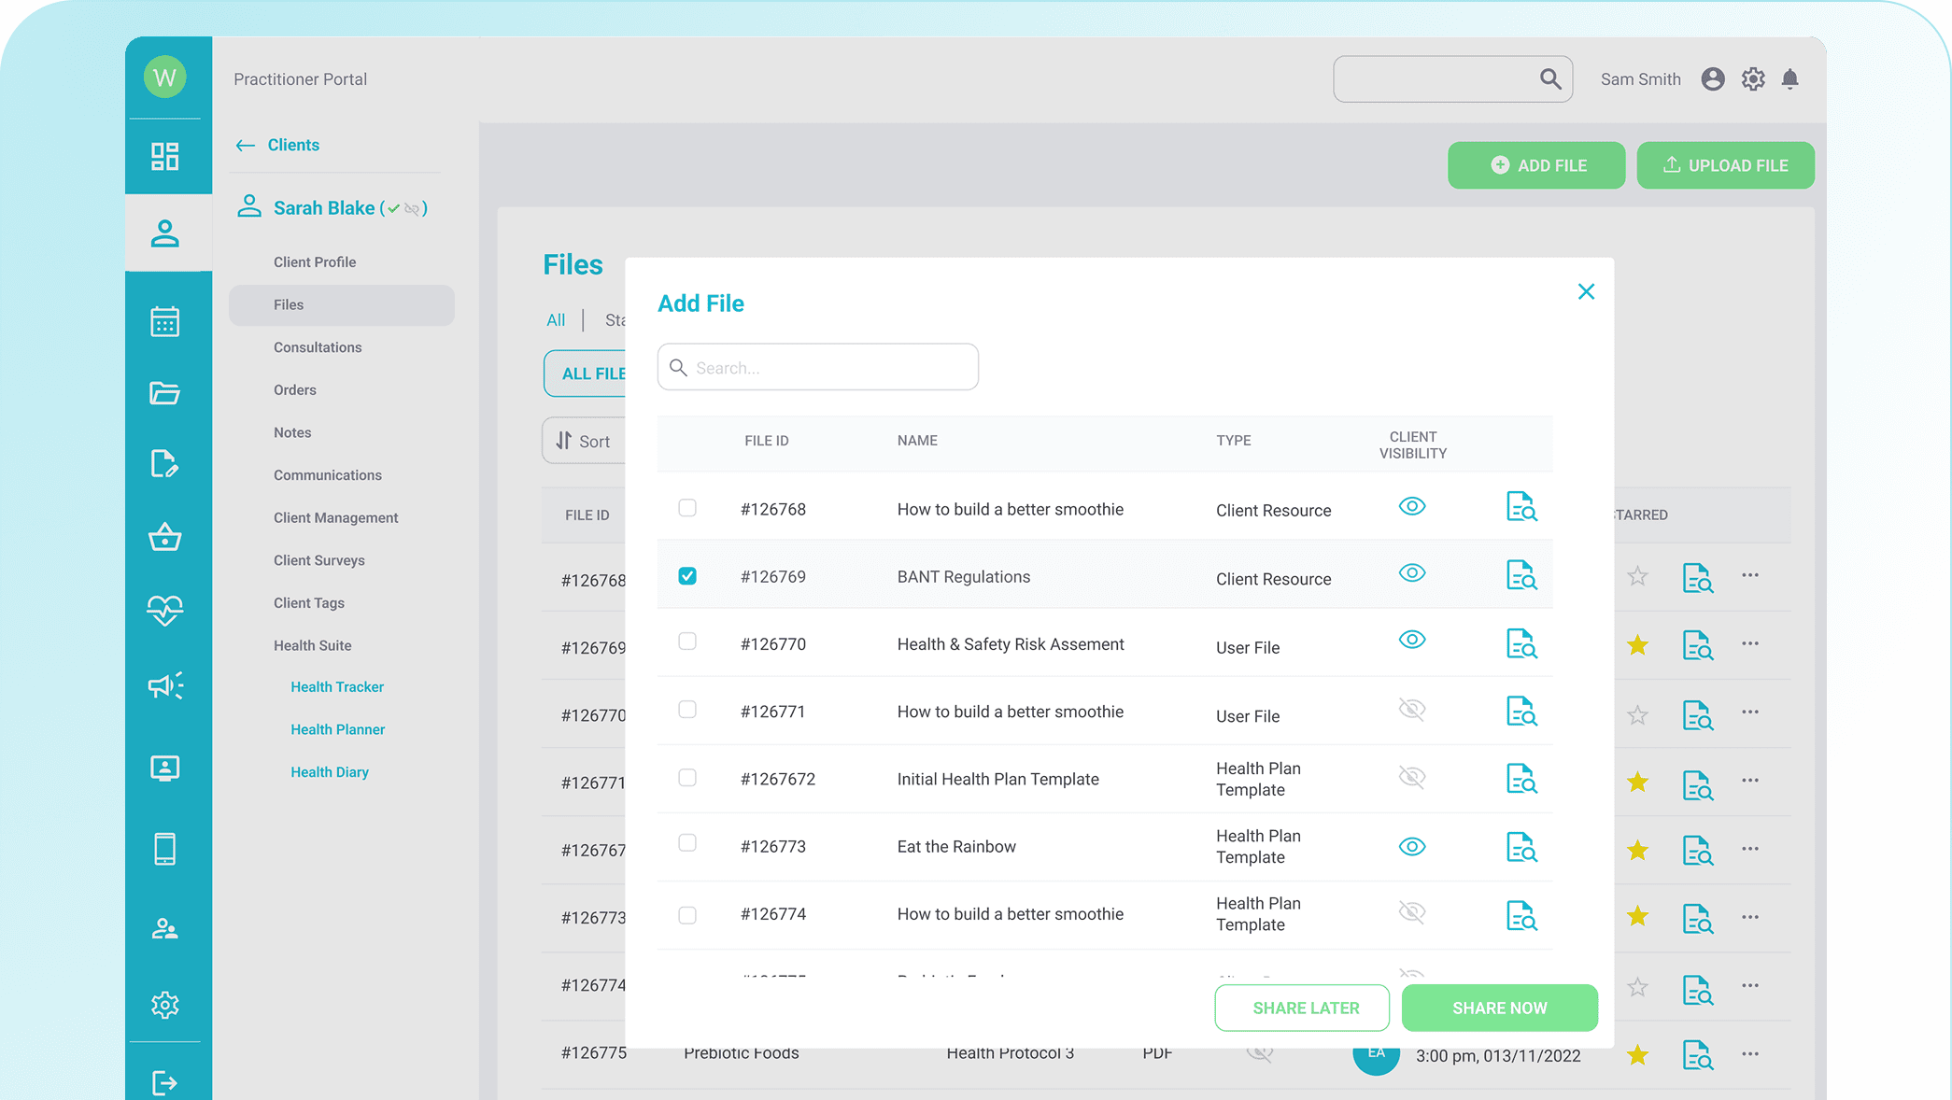Open the megaphone announcements sidebar icon
The image size is (1952, 1100).
[x=164, y=686]
